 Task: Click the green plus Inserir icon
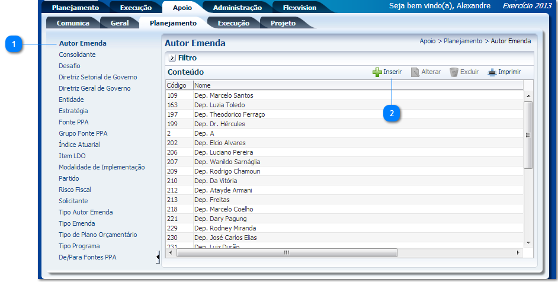tap(377, 72)
